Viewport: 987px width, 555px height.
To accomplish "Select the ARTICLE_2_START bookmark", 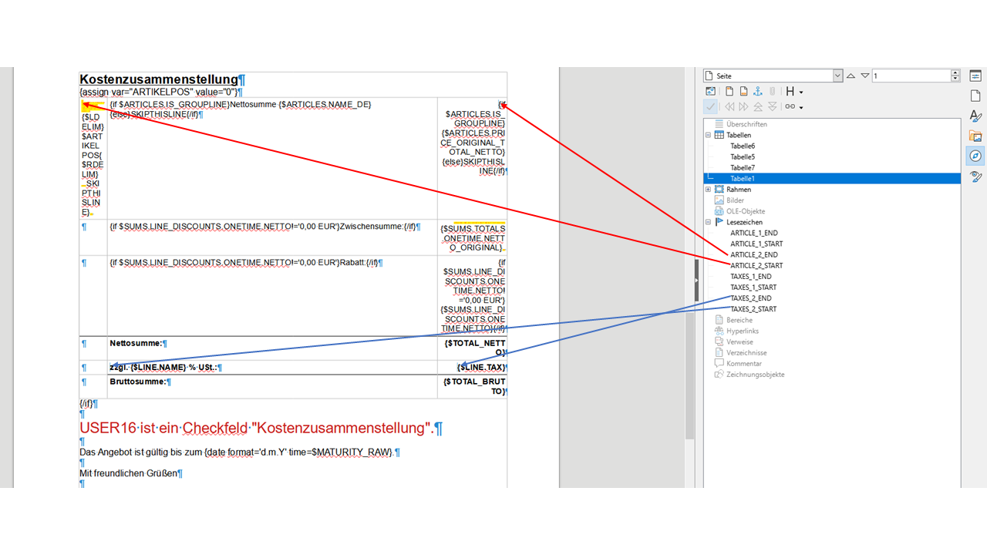I will tap(756, 265).
